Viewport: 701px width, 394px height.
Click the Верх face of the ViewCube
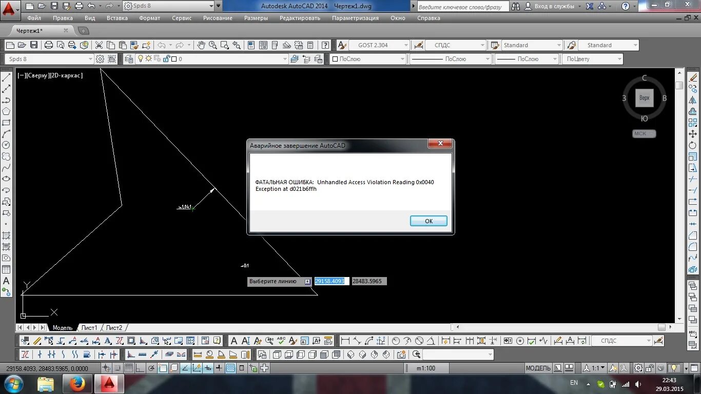[645, 98]
